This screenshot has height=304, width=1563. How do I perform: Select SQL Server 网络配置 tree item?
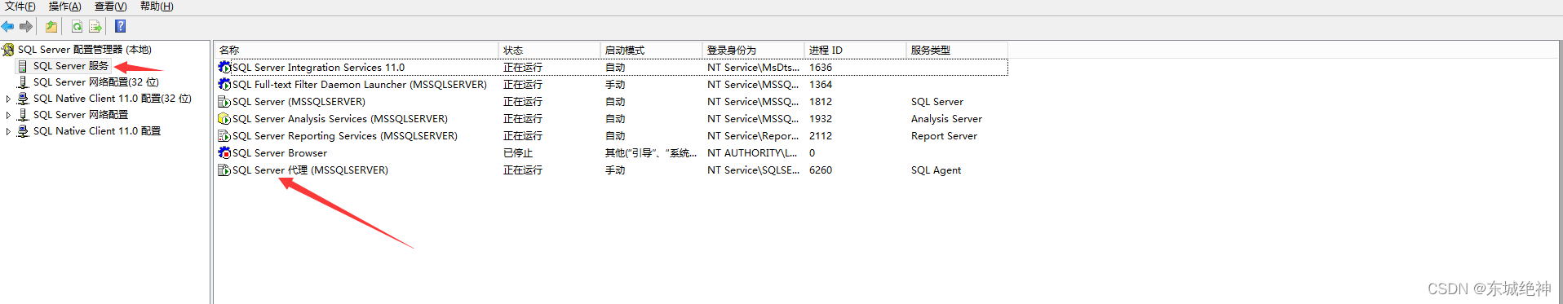pos(81,115)
